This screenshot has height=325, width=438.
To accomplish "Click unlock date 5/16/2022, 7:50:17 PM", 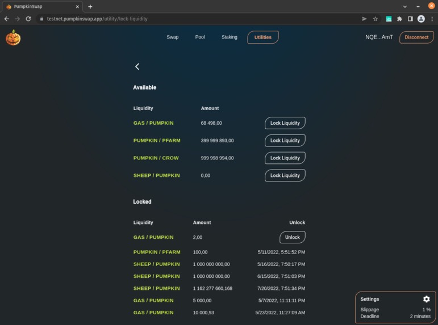I will [x=281, y=264].
